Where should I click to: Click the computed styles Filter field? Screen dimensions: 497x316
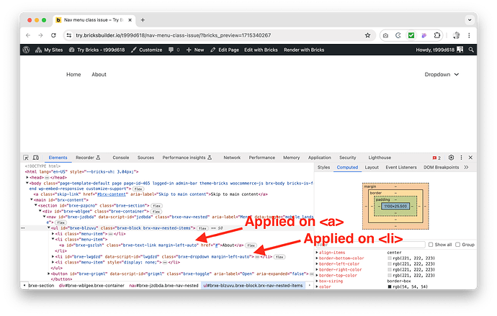click(x=371, y=245)
